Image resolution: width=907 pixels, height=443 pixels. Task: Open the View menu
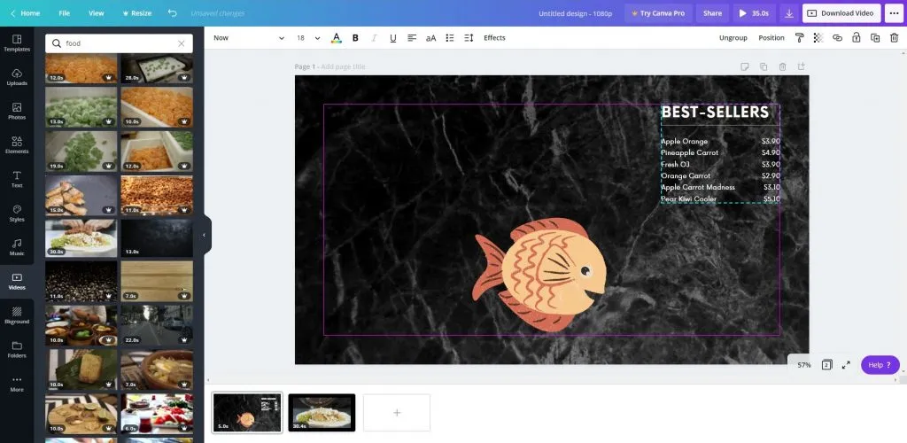point(96,12)
